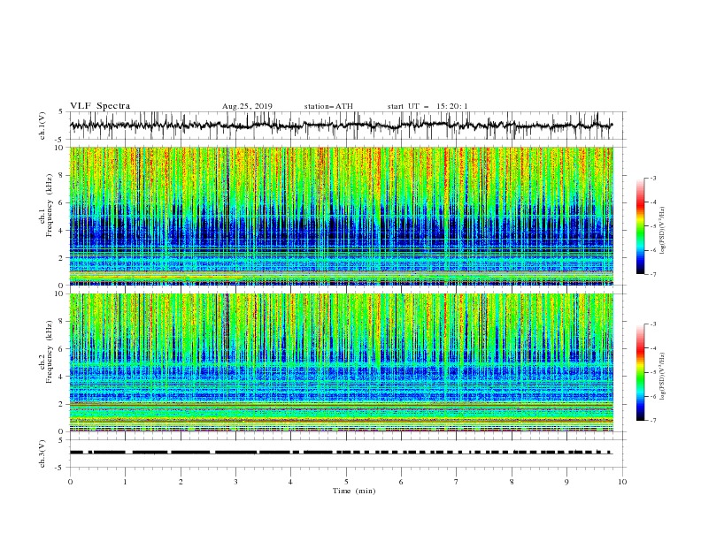Click the "VLF Spectra" plot title
This screenshot has width=701, height=541.
(100, 106)
